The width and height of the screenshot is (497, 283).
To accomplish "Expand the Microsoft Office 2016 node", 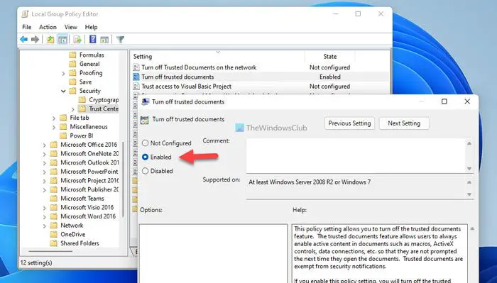I will pyautogui.click(x=44, y=145).
